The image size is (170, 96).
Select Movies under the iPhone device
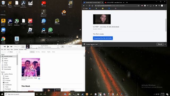7,78
